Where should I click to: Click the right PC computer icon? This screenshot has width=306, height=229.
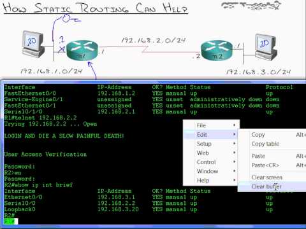pyautogui.click(x=266, y=47)
